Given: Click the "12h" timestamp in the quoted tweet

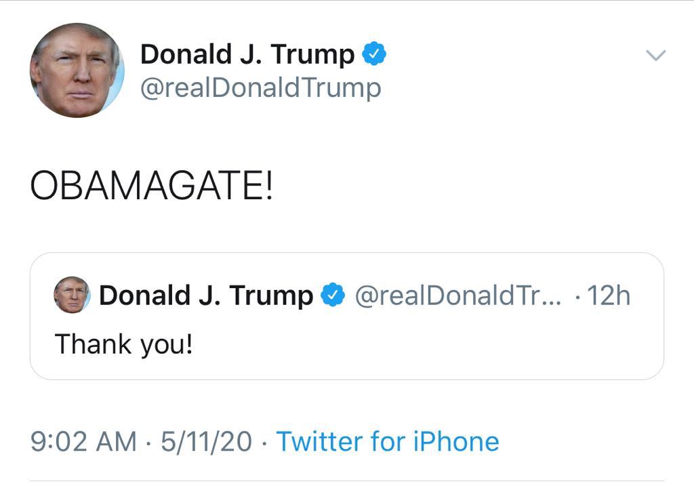Looking at the screenshot, I should click(608, 296).
